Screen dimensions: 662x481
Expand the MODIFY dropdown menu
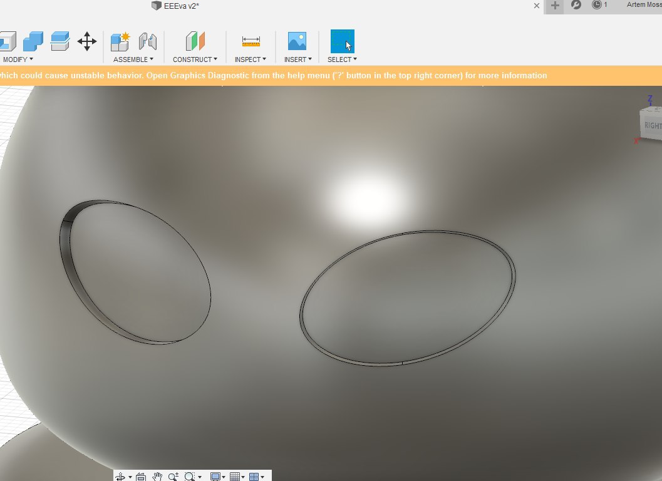pos(18,59)
